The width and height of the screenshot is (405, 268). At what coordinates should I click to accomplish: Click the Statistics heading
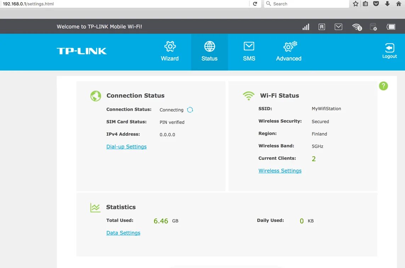121,207
